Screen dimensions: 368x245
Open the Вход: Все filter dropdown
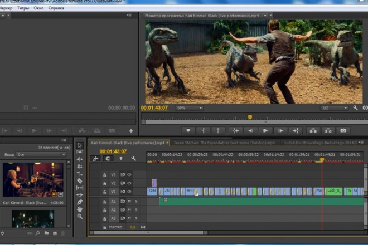[x=41, y=154]
